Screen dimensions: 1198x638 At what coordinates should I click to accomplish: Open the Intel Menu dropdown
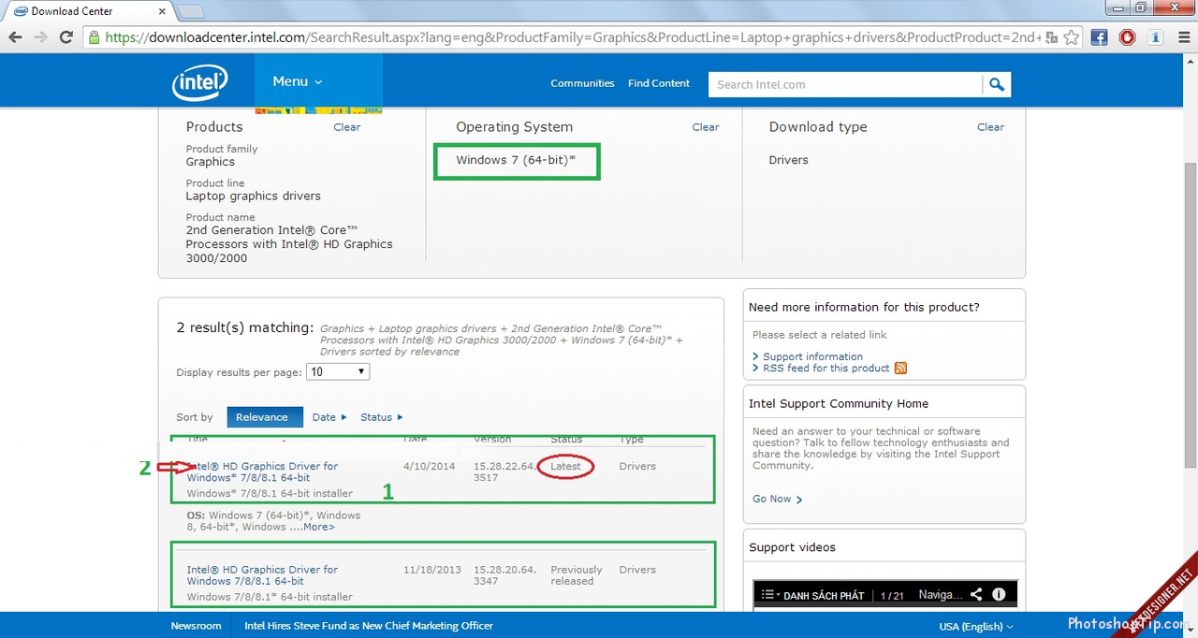[x=297, y=81]
